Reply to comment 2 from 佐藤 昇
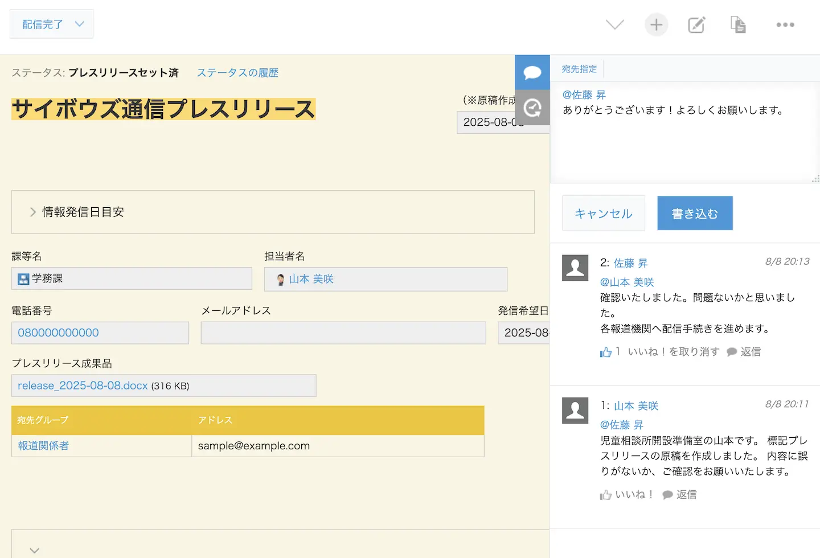 pyautogui.click(x=744, y=352)
